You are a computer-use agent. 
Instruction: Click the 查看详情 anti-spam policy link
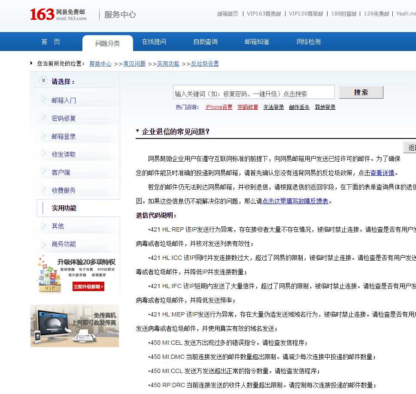pos(383,173)
